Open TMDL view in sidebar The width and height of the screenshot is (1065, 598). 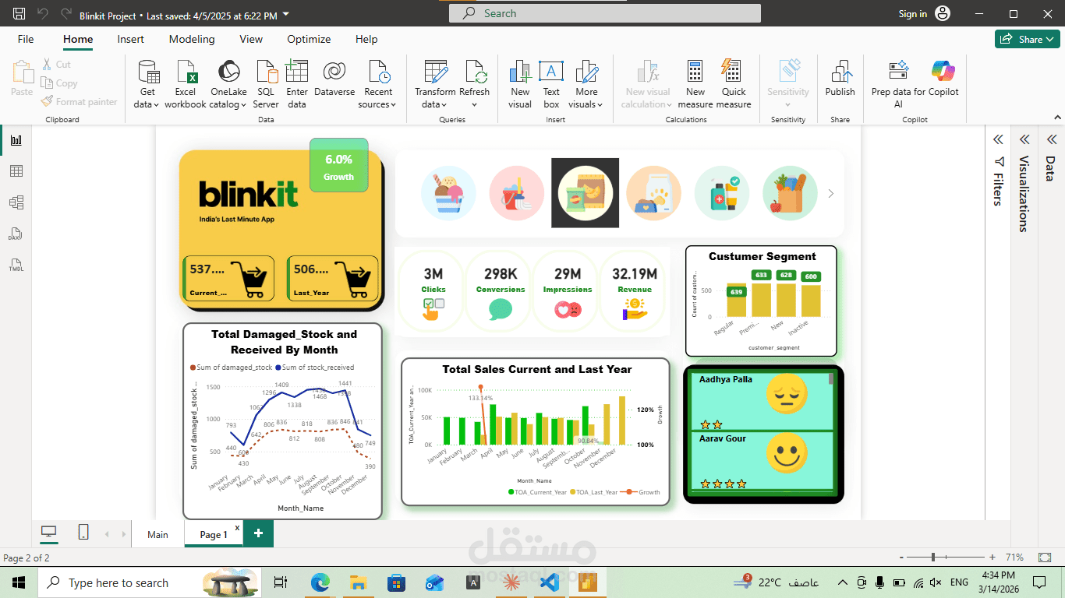(16, 265)
